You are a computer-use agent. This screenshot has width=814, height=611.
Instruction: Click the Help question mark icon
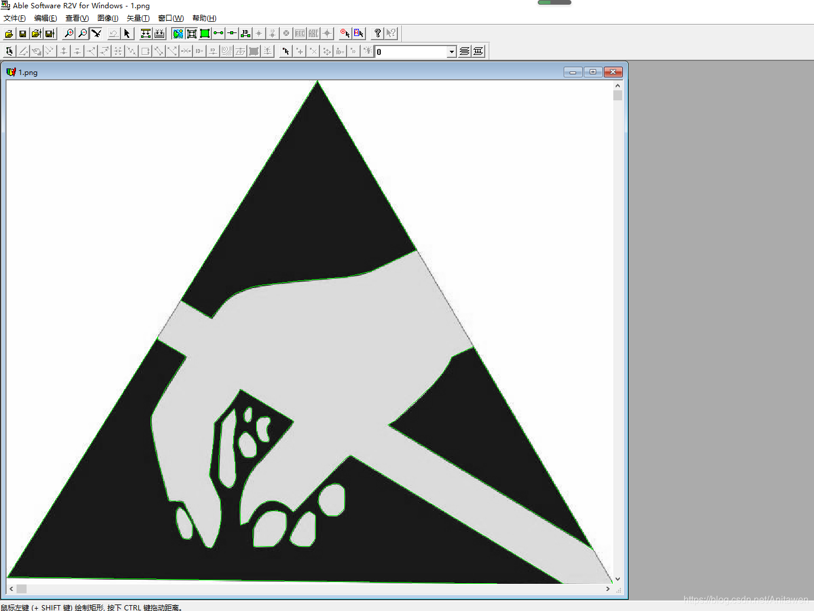pos(378,34)
